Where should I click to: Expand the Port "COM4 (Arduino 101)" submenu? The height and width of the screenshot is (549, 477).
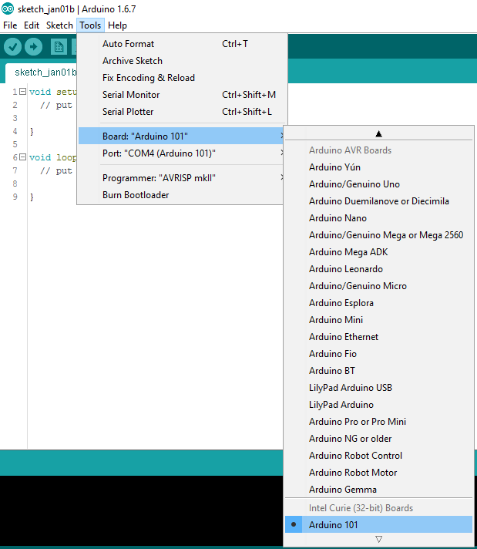click(180, 153)
